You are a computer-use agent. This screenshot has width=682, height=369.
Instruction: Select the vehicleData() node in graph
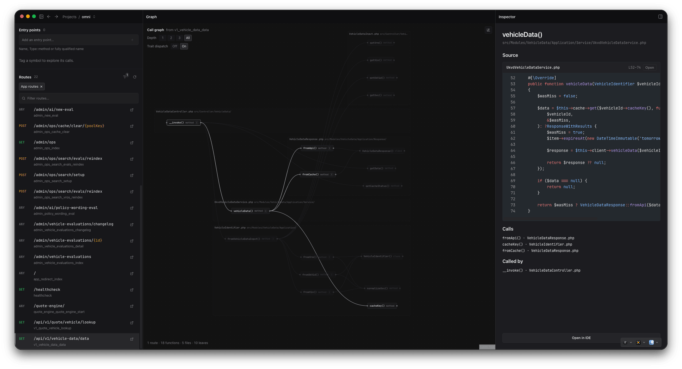click(x=250, y=211)
